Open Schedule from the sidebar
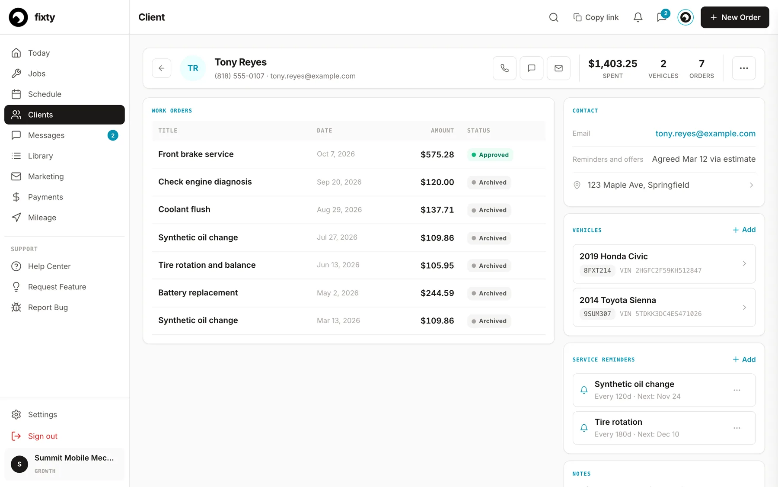 click(64, 94)
